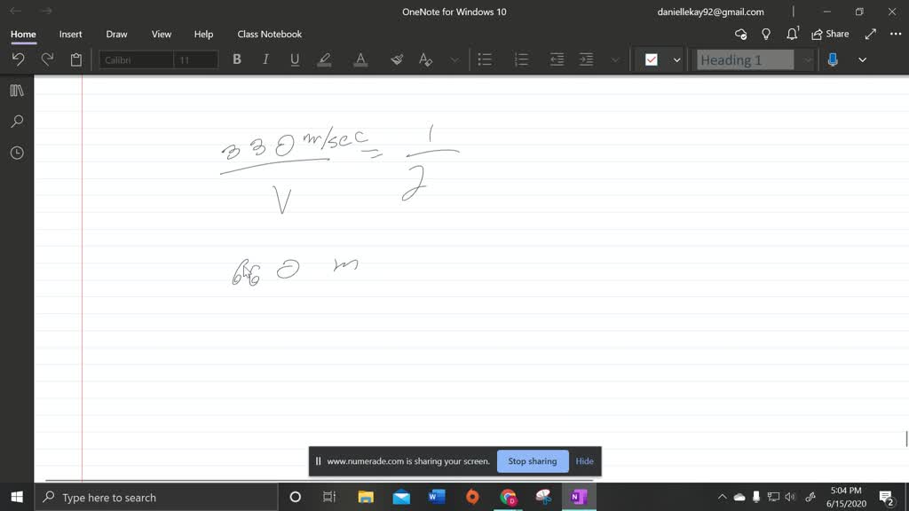Open Task View on taskbar
Viewport: 909px width, 511px height.
(x=329, y=497)
